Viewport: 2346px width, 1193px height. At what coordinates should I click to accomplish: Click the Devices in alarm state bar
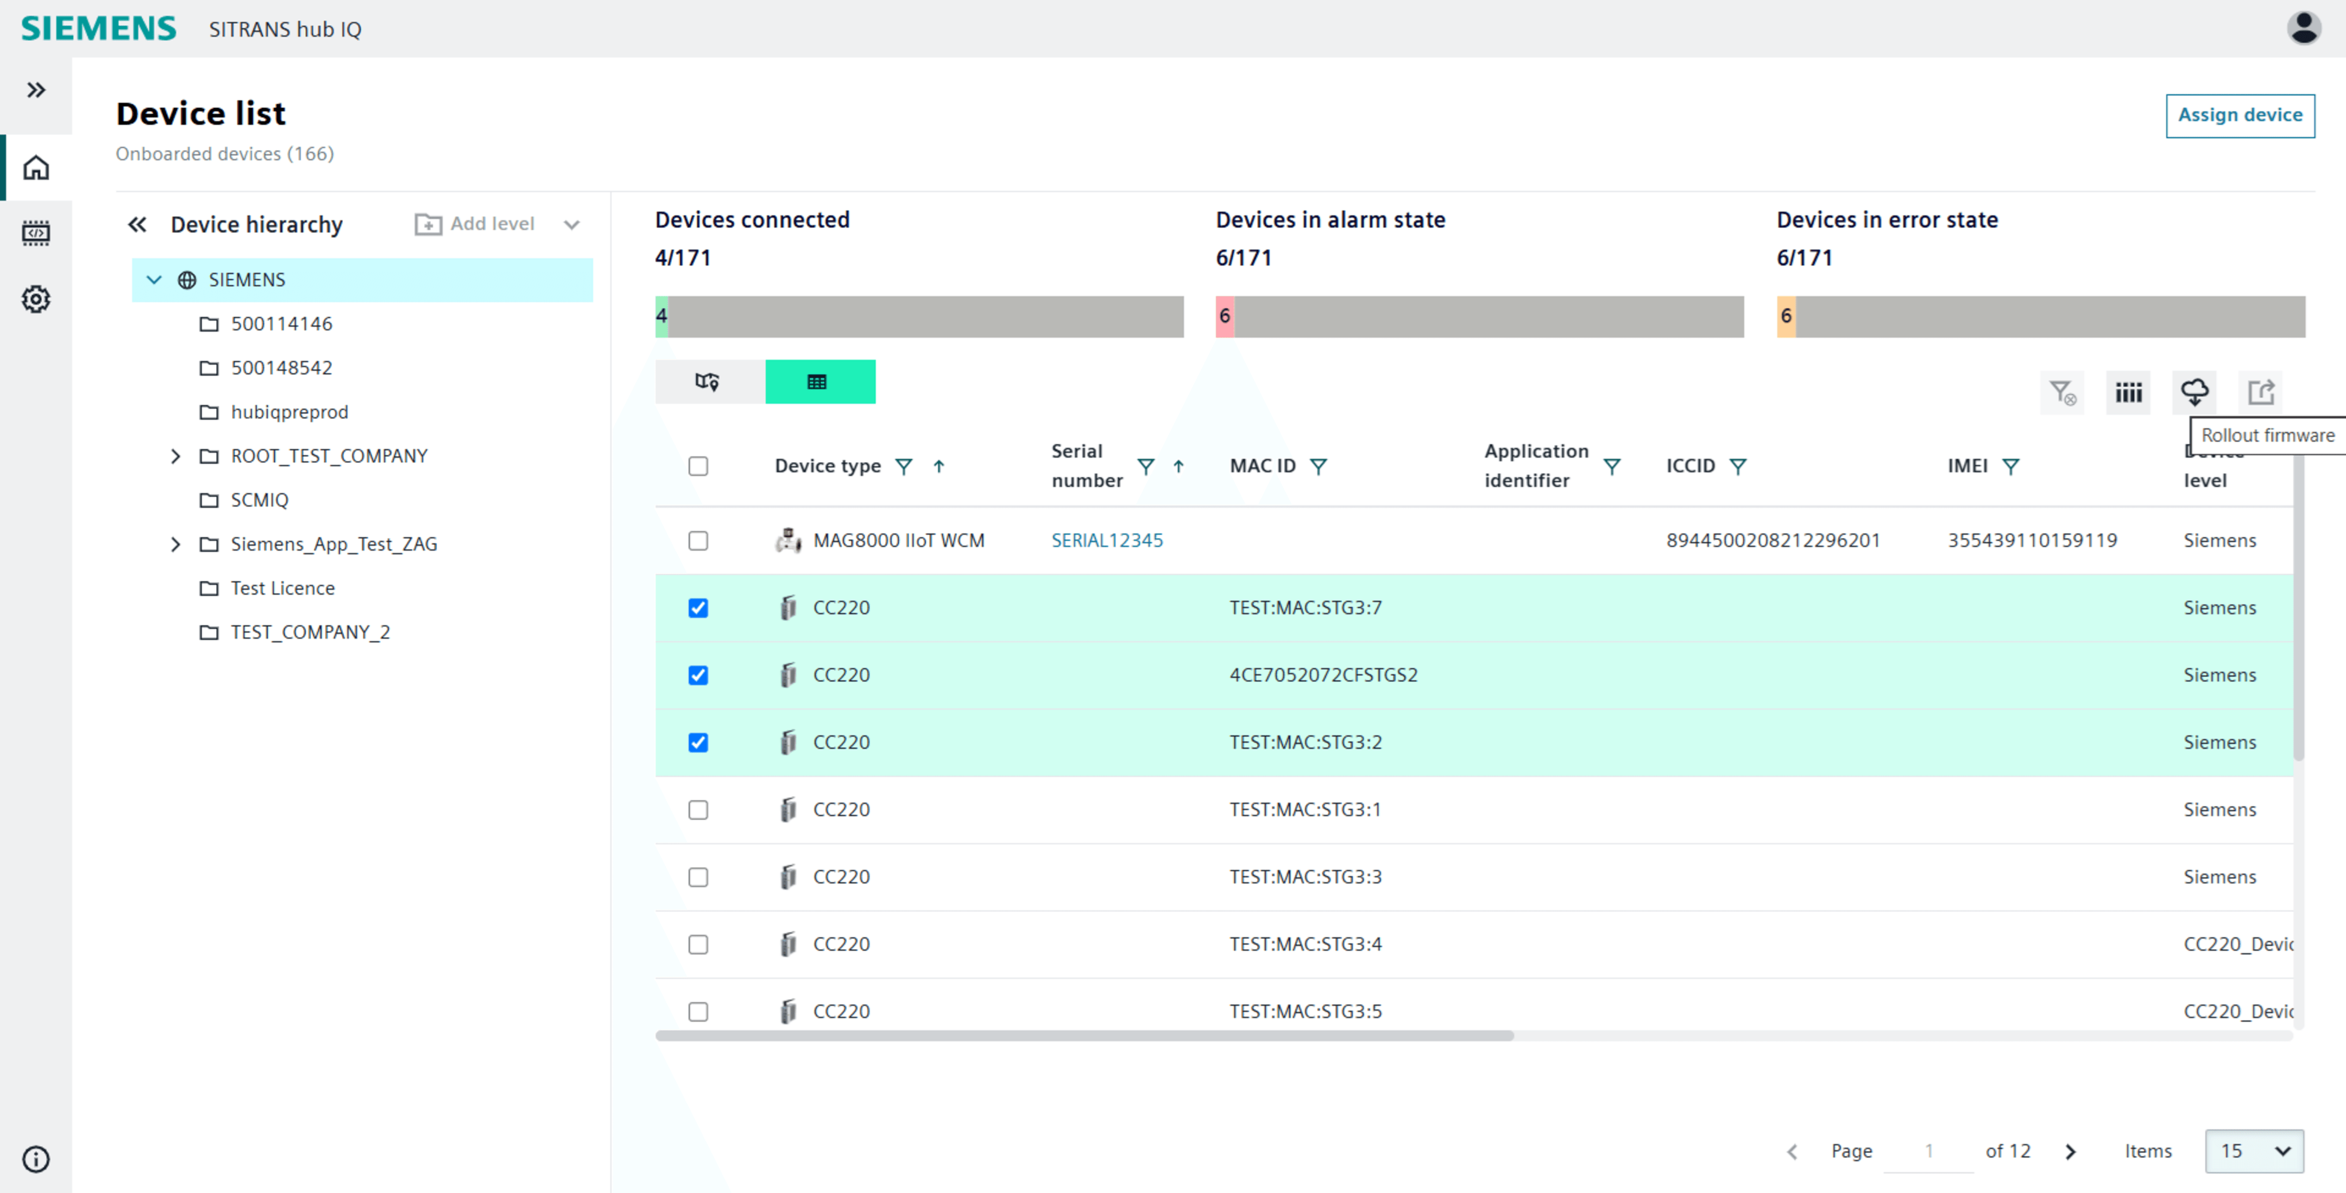click(1480, 316)
